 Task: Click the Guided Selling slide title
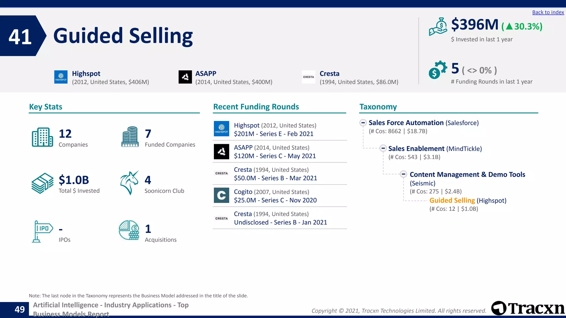pyautogui.click(x=123, y=36)
